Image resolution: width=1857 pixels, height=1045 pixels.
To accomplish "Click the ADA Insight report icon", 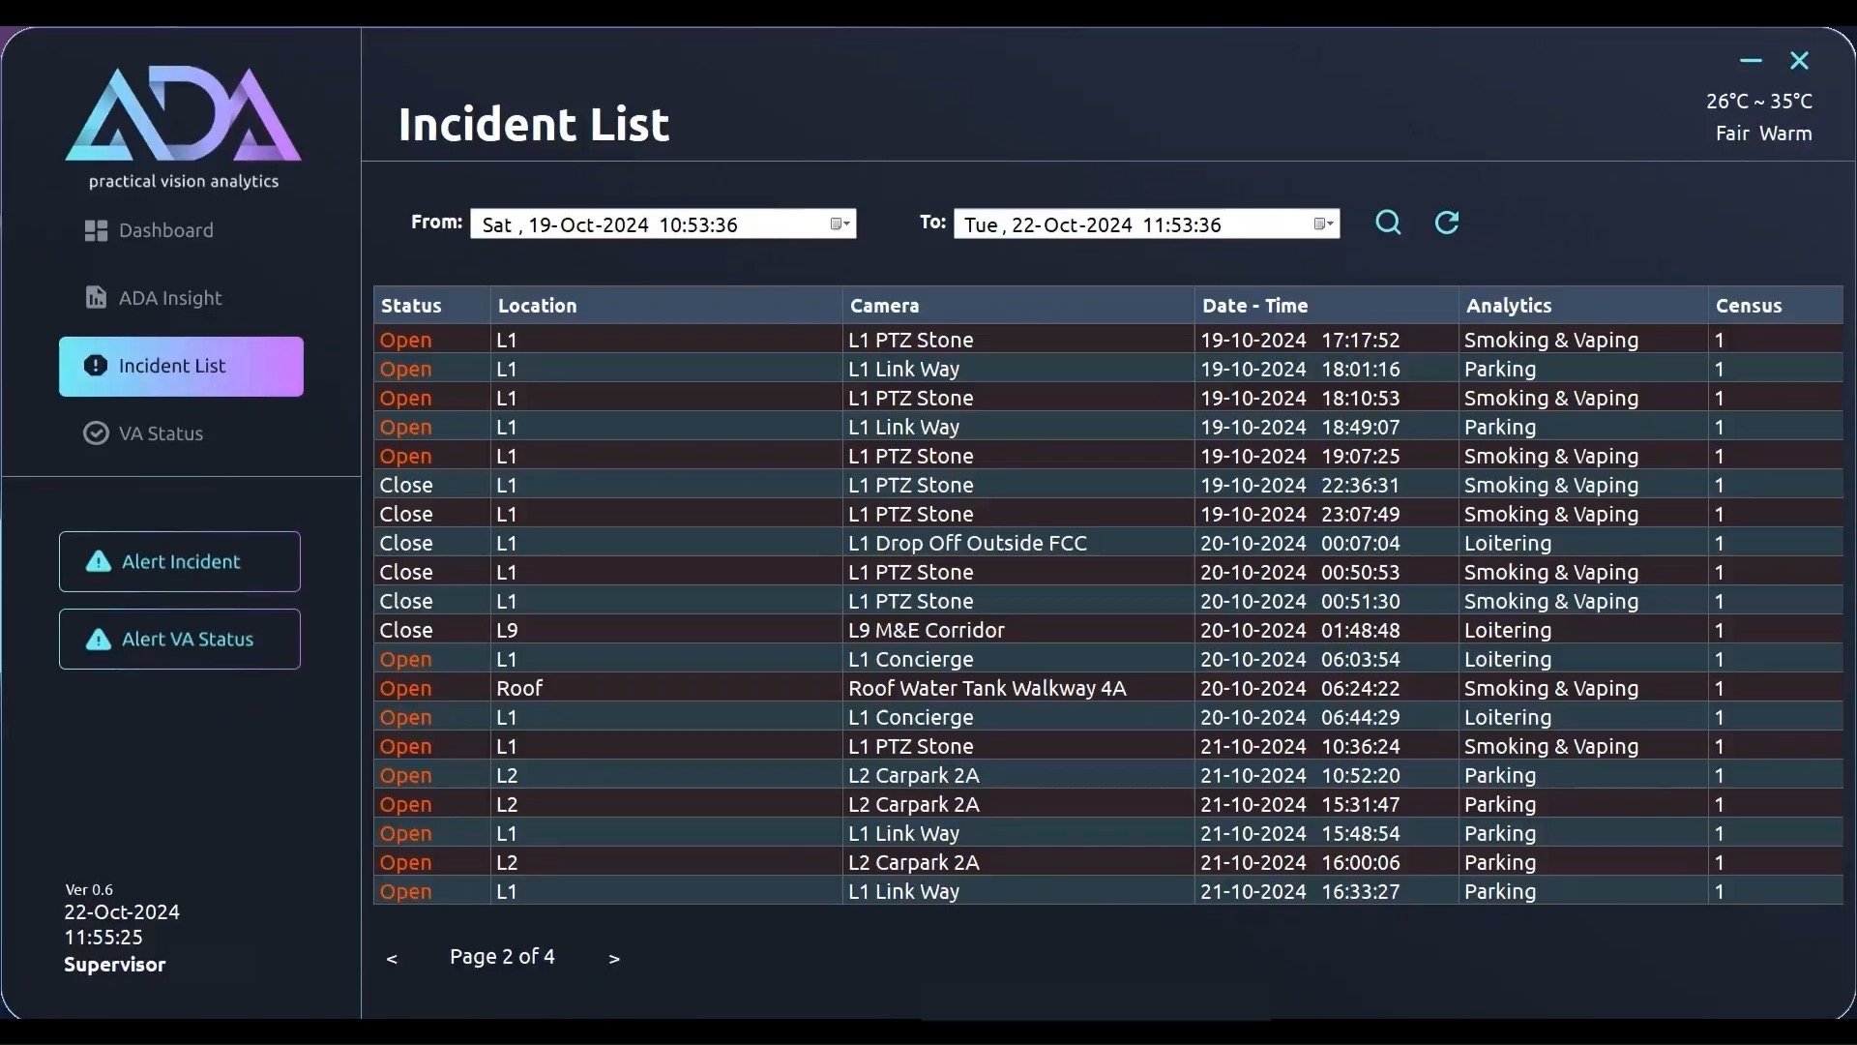I will 96,297.
